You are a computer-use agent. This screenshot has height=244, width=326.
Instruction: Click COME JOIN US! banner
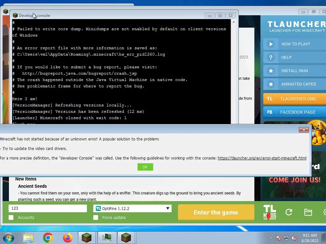tap(294, 180)
